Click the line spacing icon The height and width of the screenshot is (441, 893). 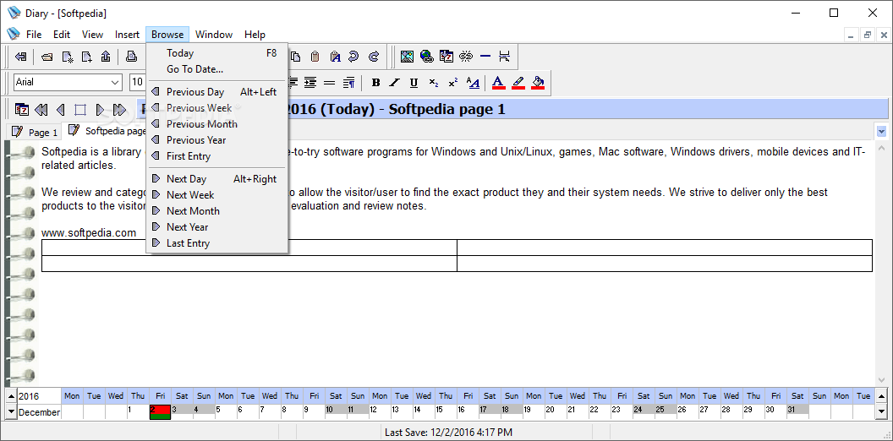coord(329,83)
